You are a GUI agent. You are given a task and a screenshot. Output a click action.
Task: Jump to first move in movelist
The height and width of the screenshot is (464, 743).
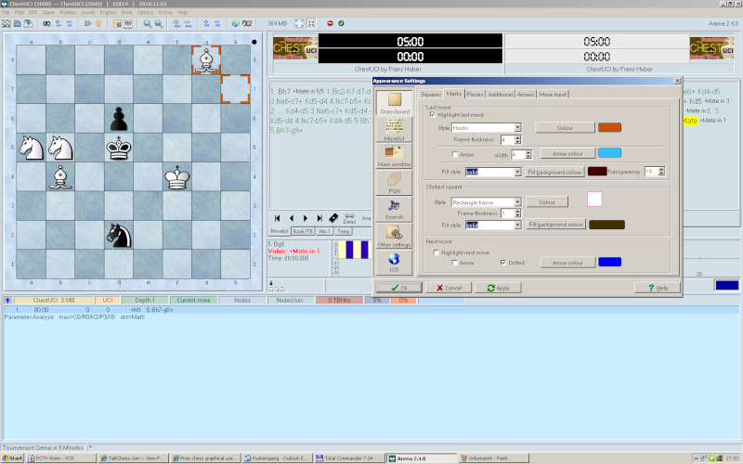click(277, 218)
